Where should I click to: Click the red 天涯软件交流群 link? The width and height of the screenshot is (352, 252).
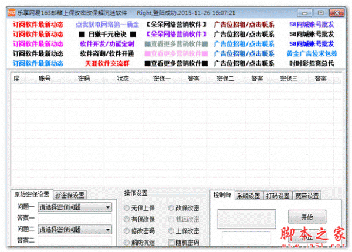[x=107, y=63]
